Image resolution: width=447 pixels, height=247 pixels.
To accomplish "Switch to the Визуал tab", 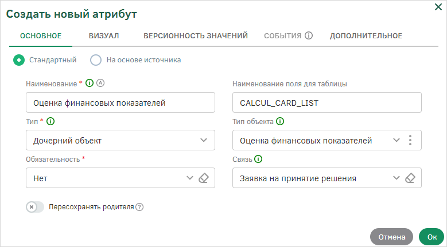I will coord(104,36).
